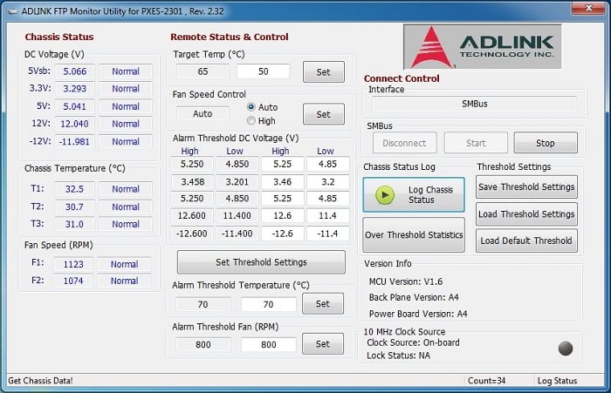Click the current Low threshold readout 11.400

click(x=237, y=215)
